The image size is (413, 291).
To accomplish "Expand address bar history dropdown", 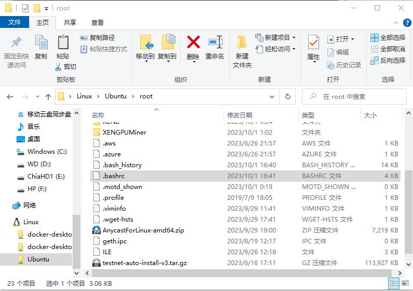I will [x=272, y=97].
